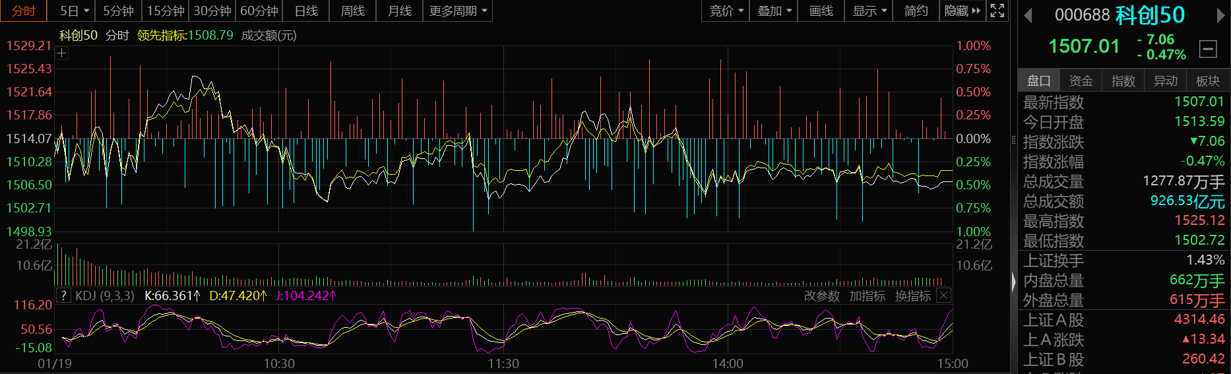1231x374 pixels.
Task: Click the plus icon at chart corner
Action: tap(61, 53)
